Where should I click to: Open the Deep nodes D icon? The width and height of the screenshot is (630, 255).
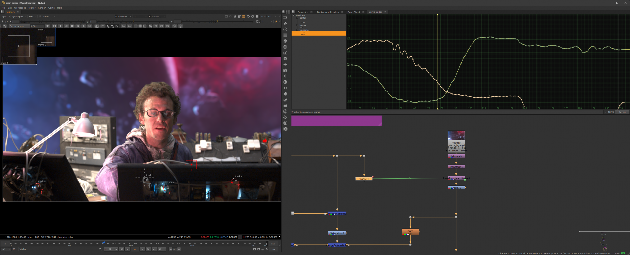click(285, 82)
